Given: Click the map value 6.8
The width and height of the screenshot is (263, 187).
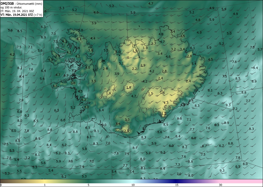Looking at the screenshot, I should point(230,143).
